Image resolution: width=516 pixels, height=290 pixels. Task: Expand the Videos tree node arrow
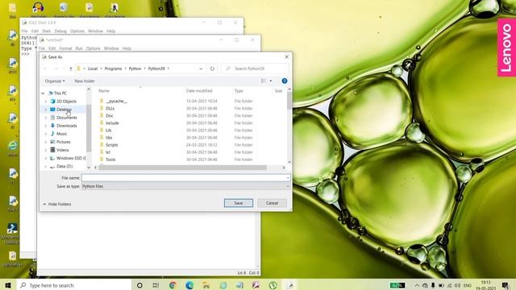46,150
